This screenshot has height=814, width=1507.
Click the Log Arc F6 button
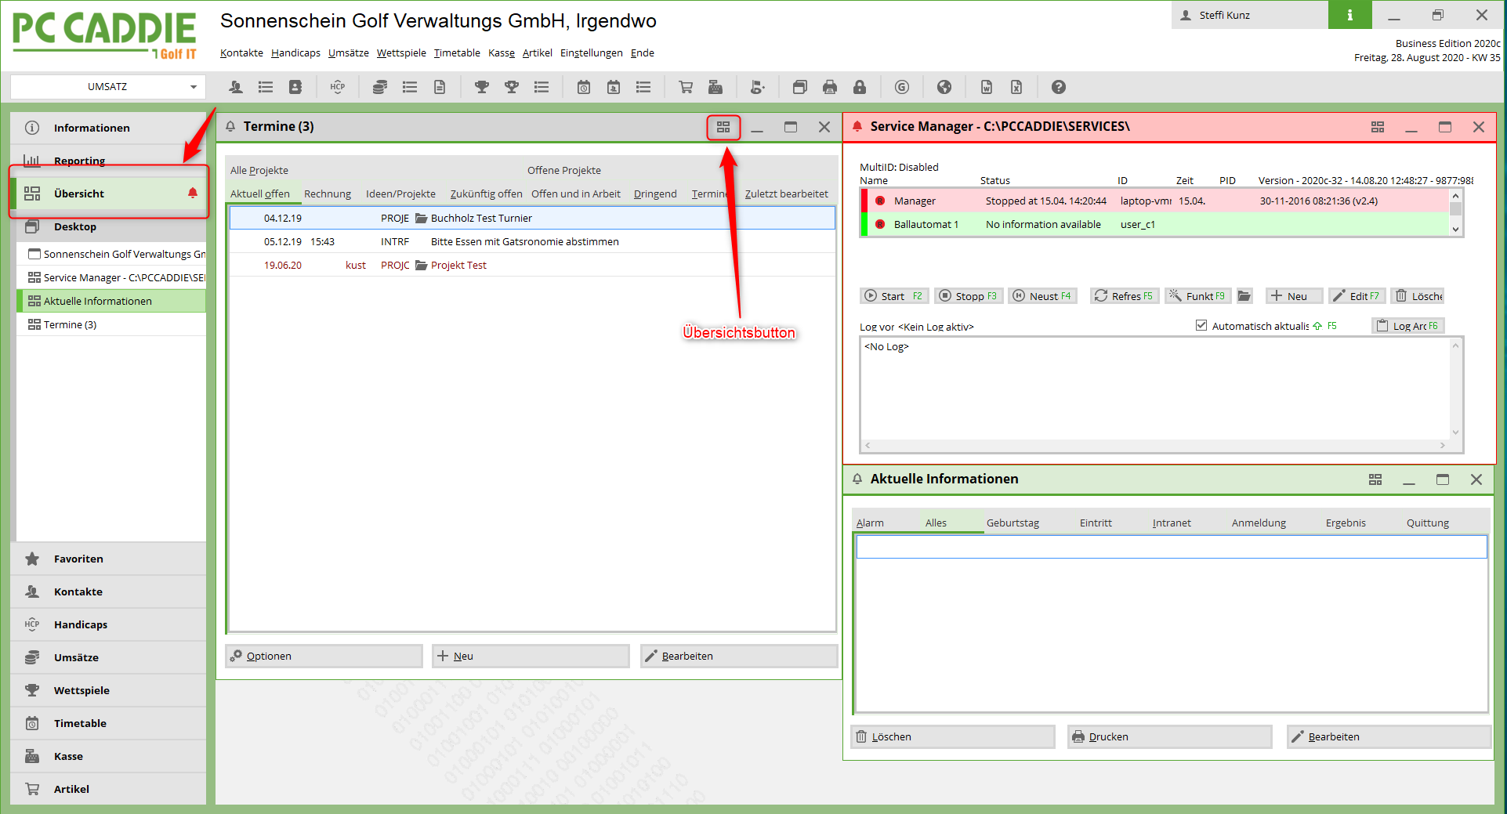[1407, 326]
